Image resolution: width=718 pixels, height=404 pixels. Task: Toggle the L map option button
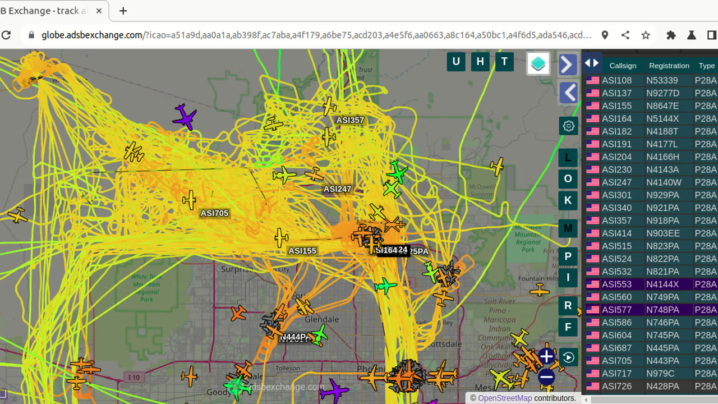[568, 158]
